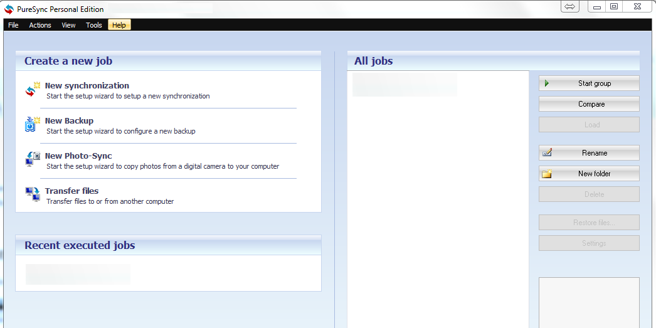This screenshot has width=656, height=328.
Task: Open the Tools menu
Action: coord(94,25)
